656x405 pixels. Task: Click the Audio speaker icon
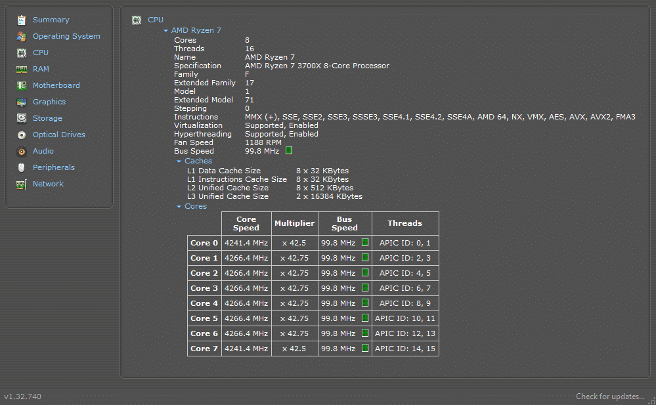[22, 152]
